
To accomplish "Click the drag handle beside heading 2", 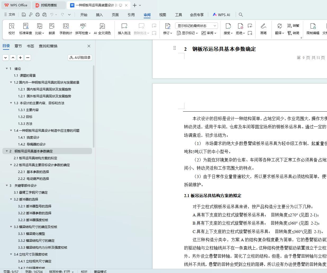I will pyautogui.click(x=175, y=48).
